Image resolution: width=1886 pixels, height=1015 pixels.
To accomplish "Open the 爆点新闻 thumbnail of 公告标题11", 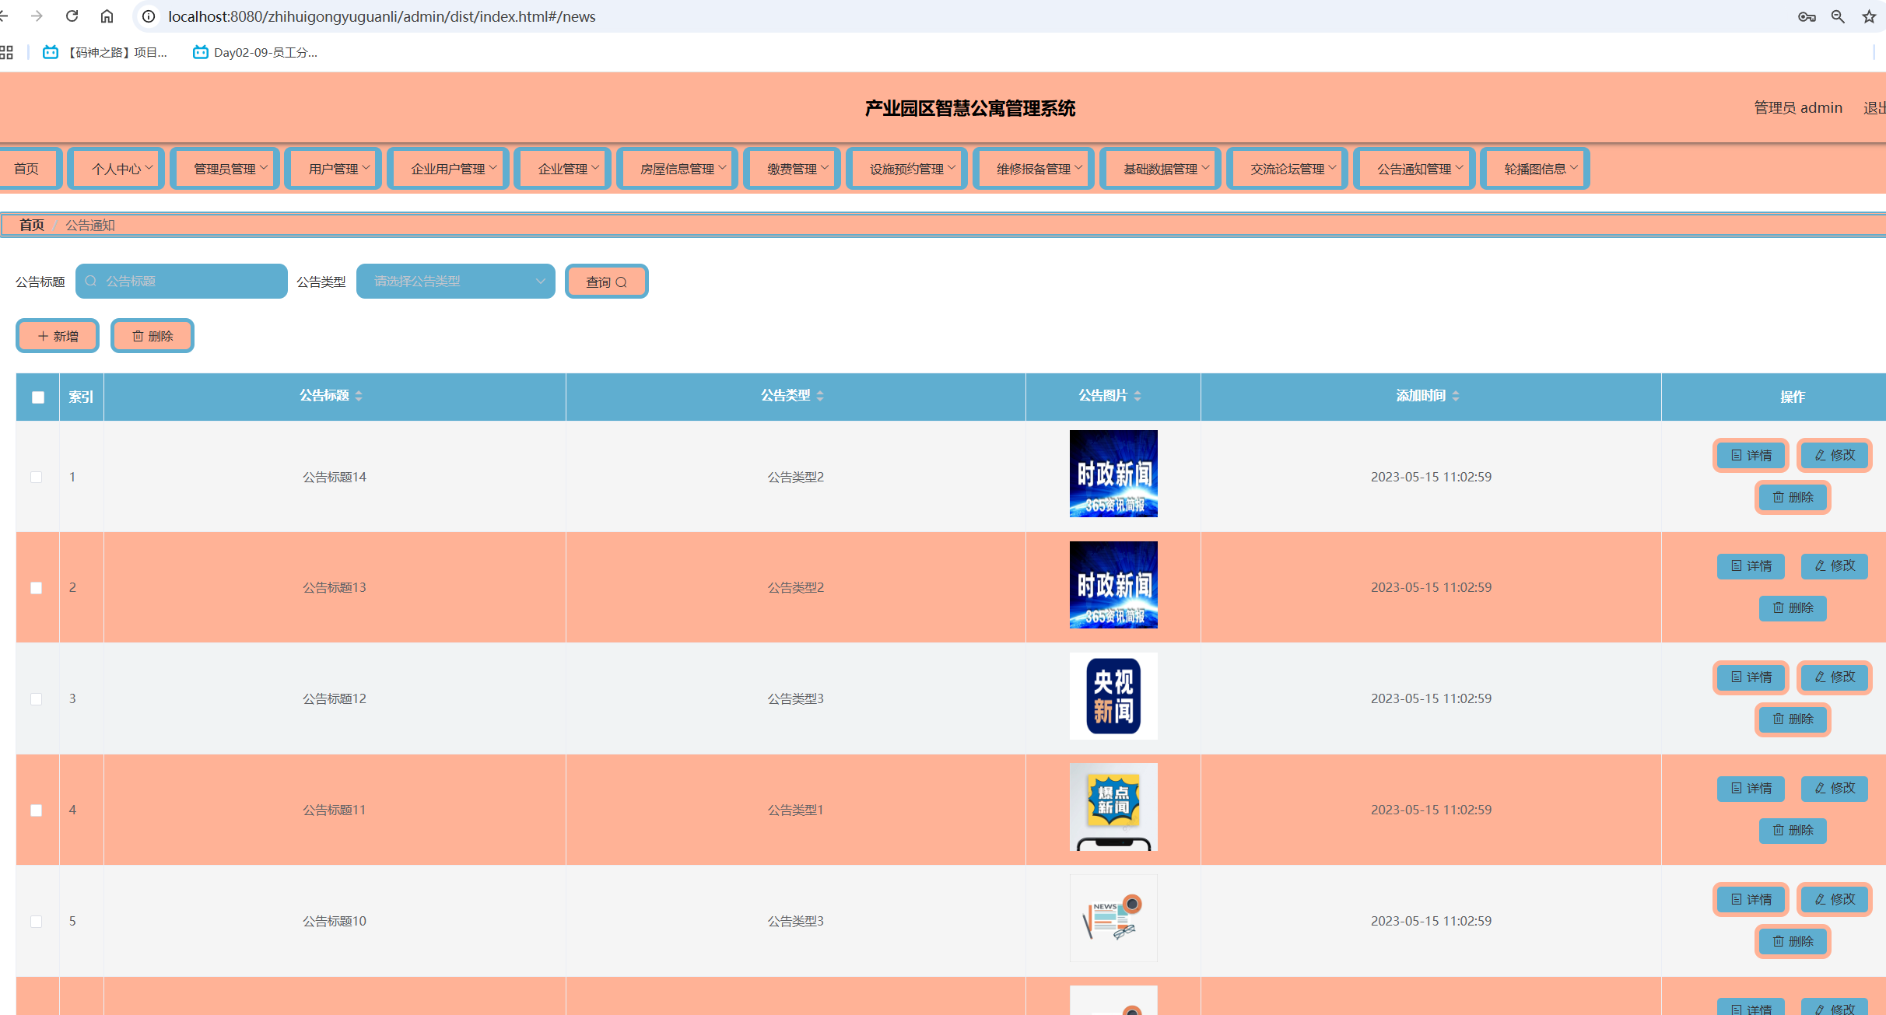I will 1113,807.
